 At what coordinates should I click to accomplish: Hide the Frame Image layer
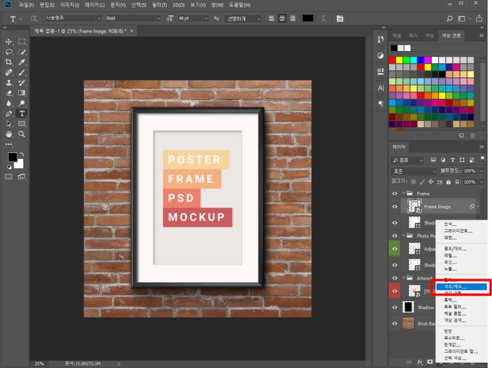point(395,207)
